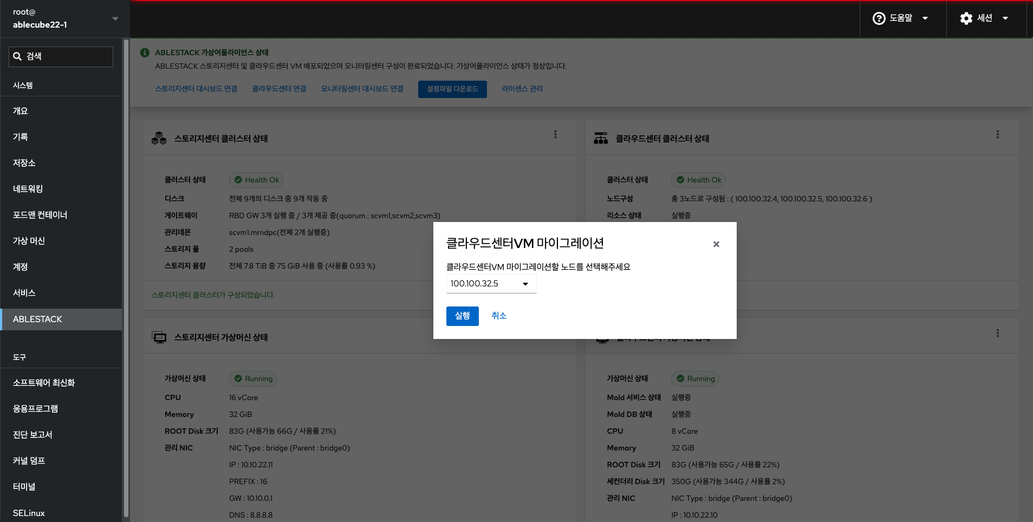
Task: Open the migration node dropdown showing 100.100.32.5
Action: tap(491, 284)
